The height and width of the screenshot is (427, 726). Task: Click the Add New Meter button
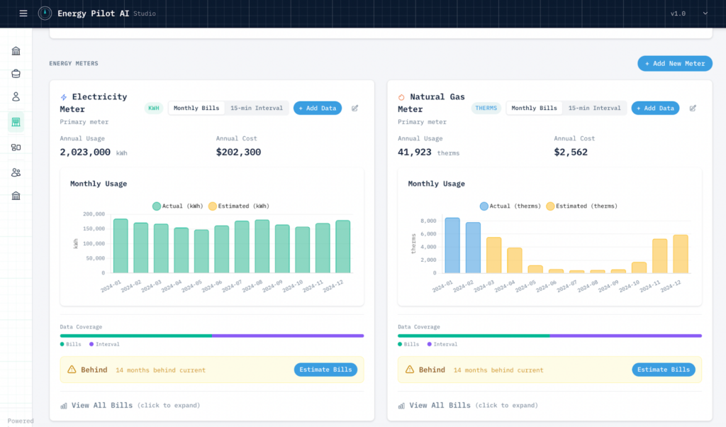(674, 64)
